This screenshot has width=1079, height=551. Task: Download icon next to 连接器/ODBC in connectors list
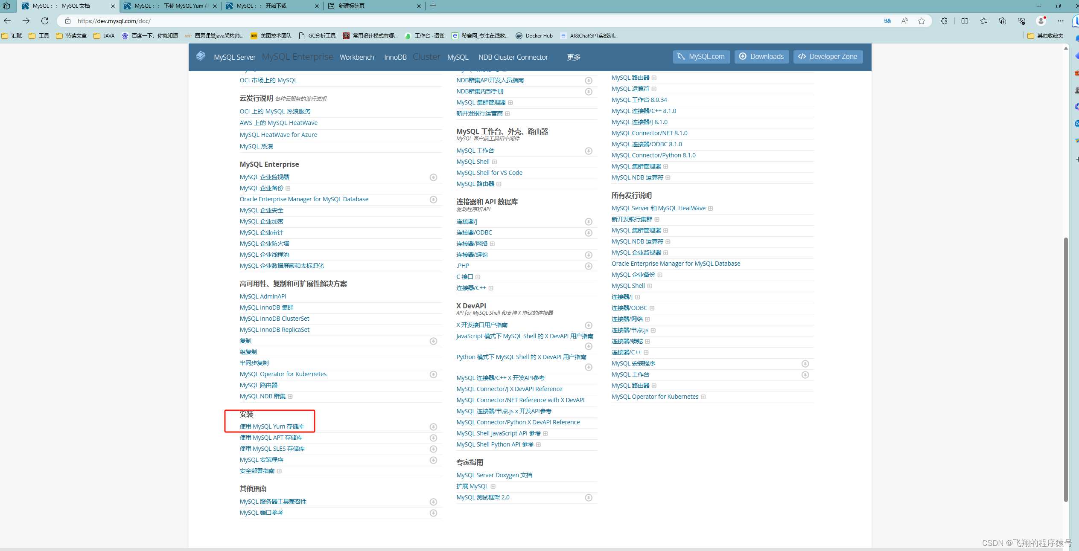tap(589, 233)
